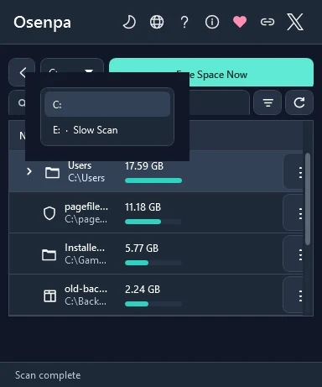The height and width of the screenshot is (387, 322).
Task: Select E: Slow Scan drive option
Action: [x=107, y=130]
